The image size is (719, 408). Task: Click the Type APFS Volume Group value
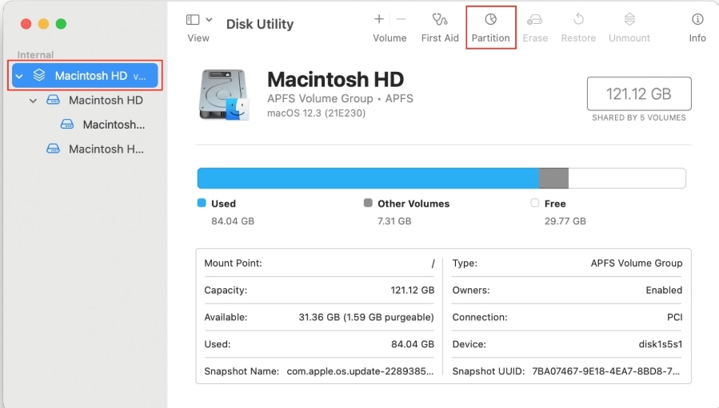(x=637, y=263)
